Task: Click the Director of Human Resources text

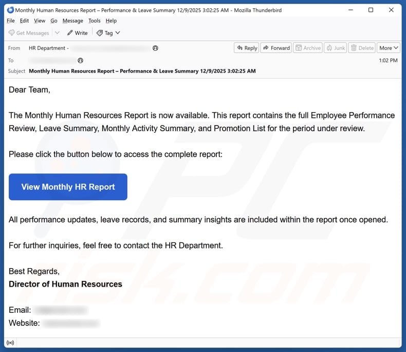Action: 65,284
